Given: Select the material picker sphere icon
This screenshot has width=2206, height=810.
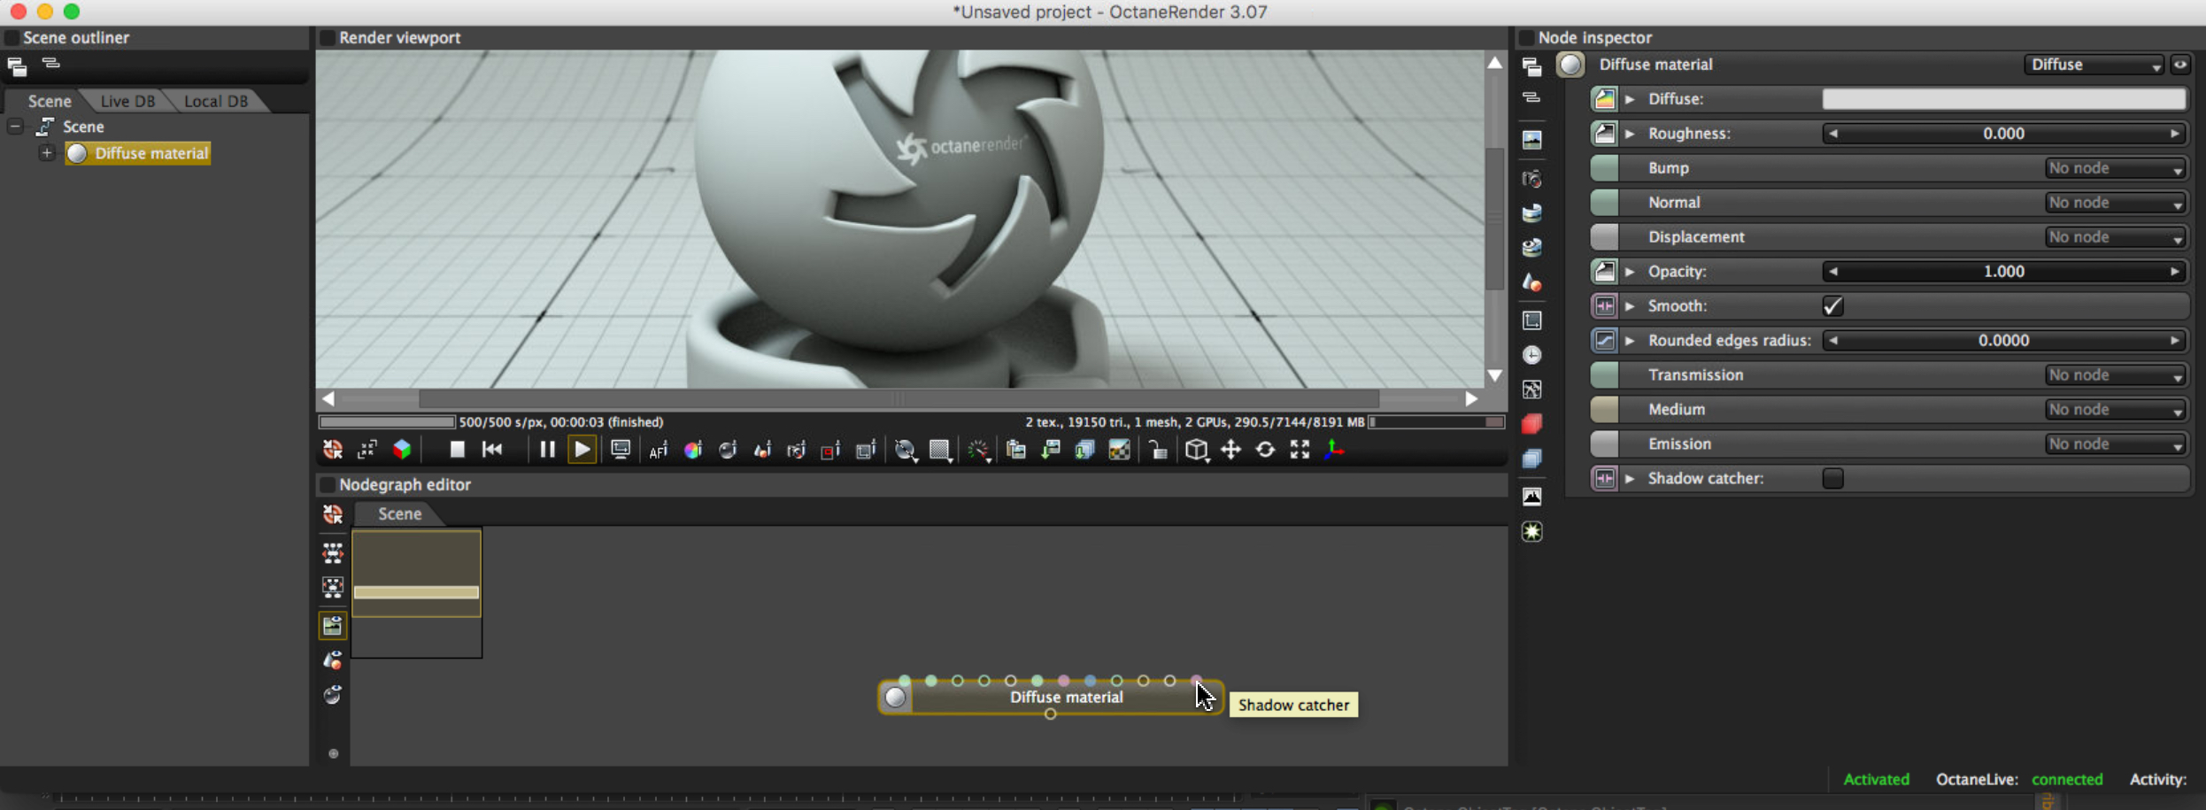Looking at the screenshot, I should pos(728,451).
